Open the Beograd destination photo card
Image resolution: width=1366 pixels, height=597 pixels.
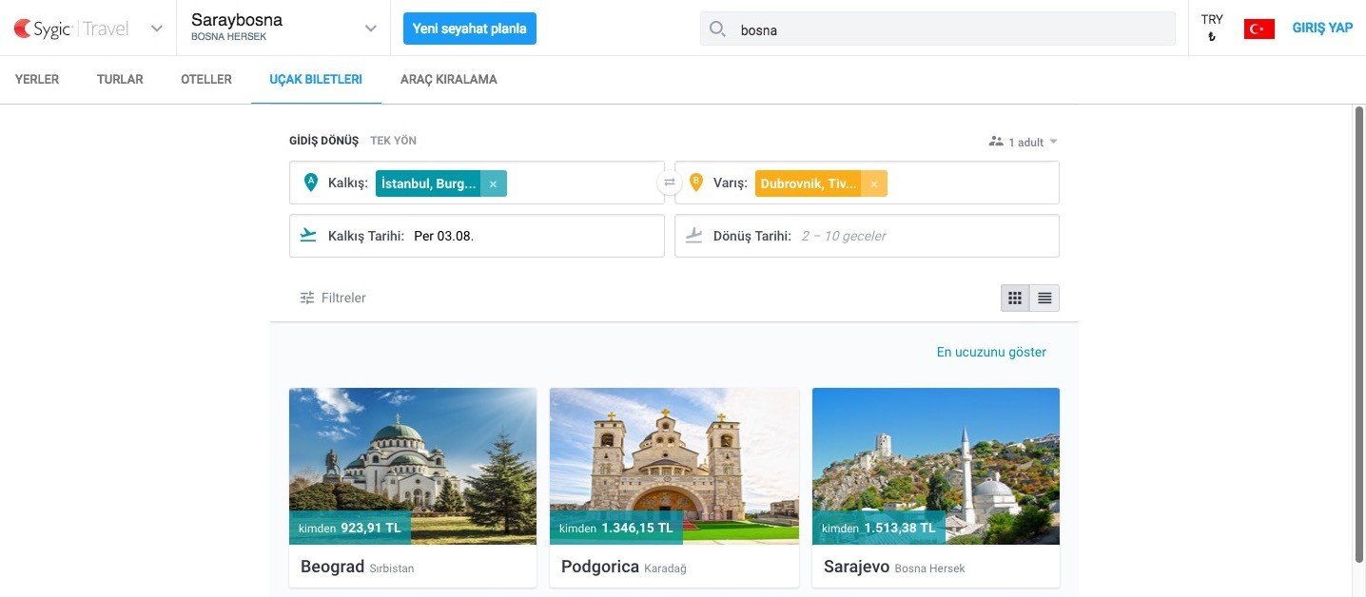[x=412, y=466]
